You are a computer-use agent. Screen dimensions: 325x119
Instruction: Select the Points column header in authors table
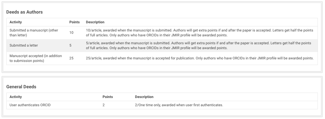coord(74,22)
